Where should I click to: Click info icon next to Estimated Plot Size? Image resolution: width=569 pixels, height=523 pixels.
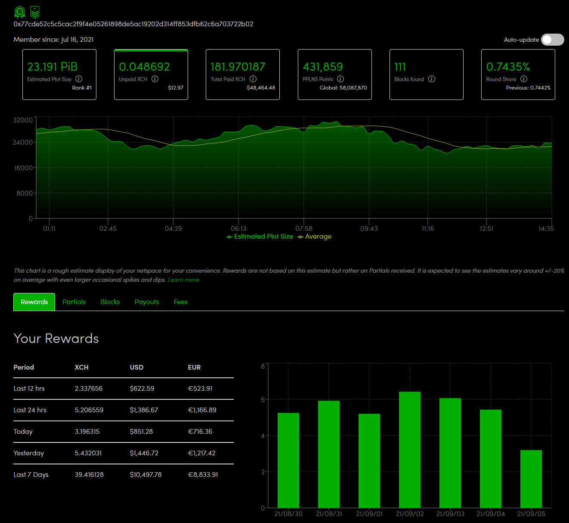point(79,79)
